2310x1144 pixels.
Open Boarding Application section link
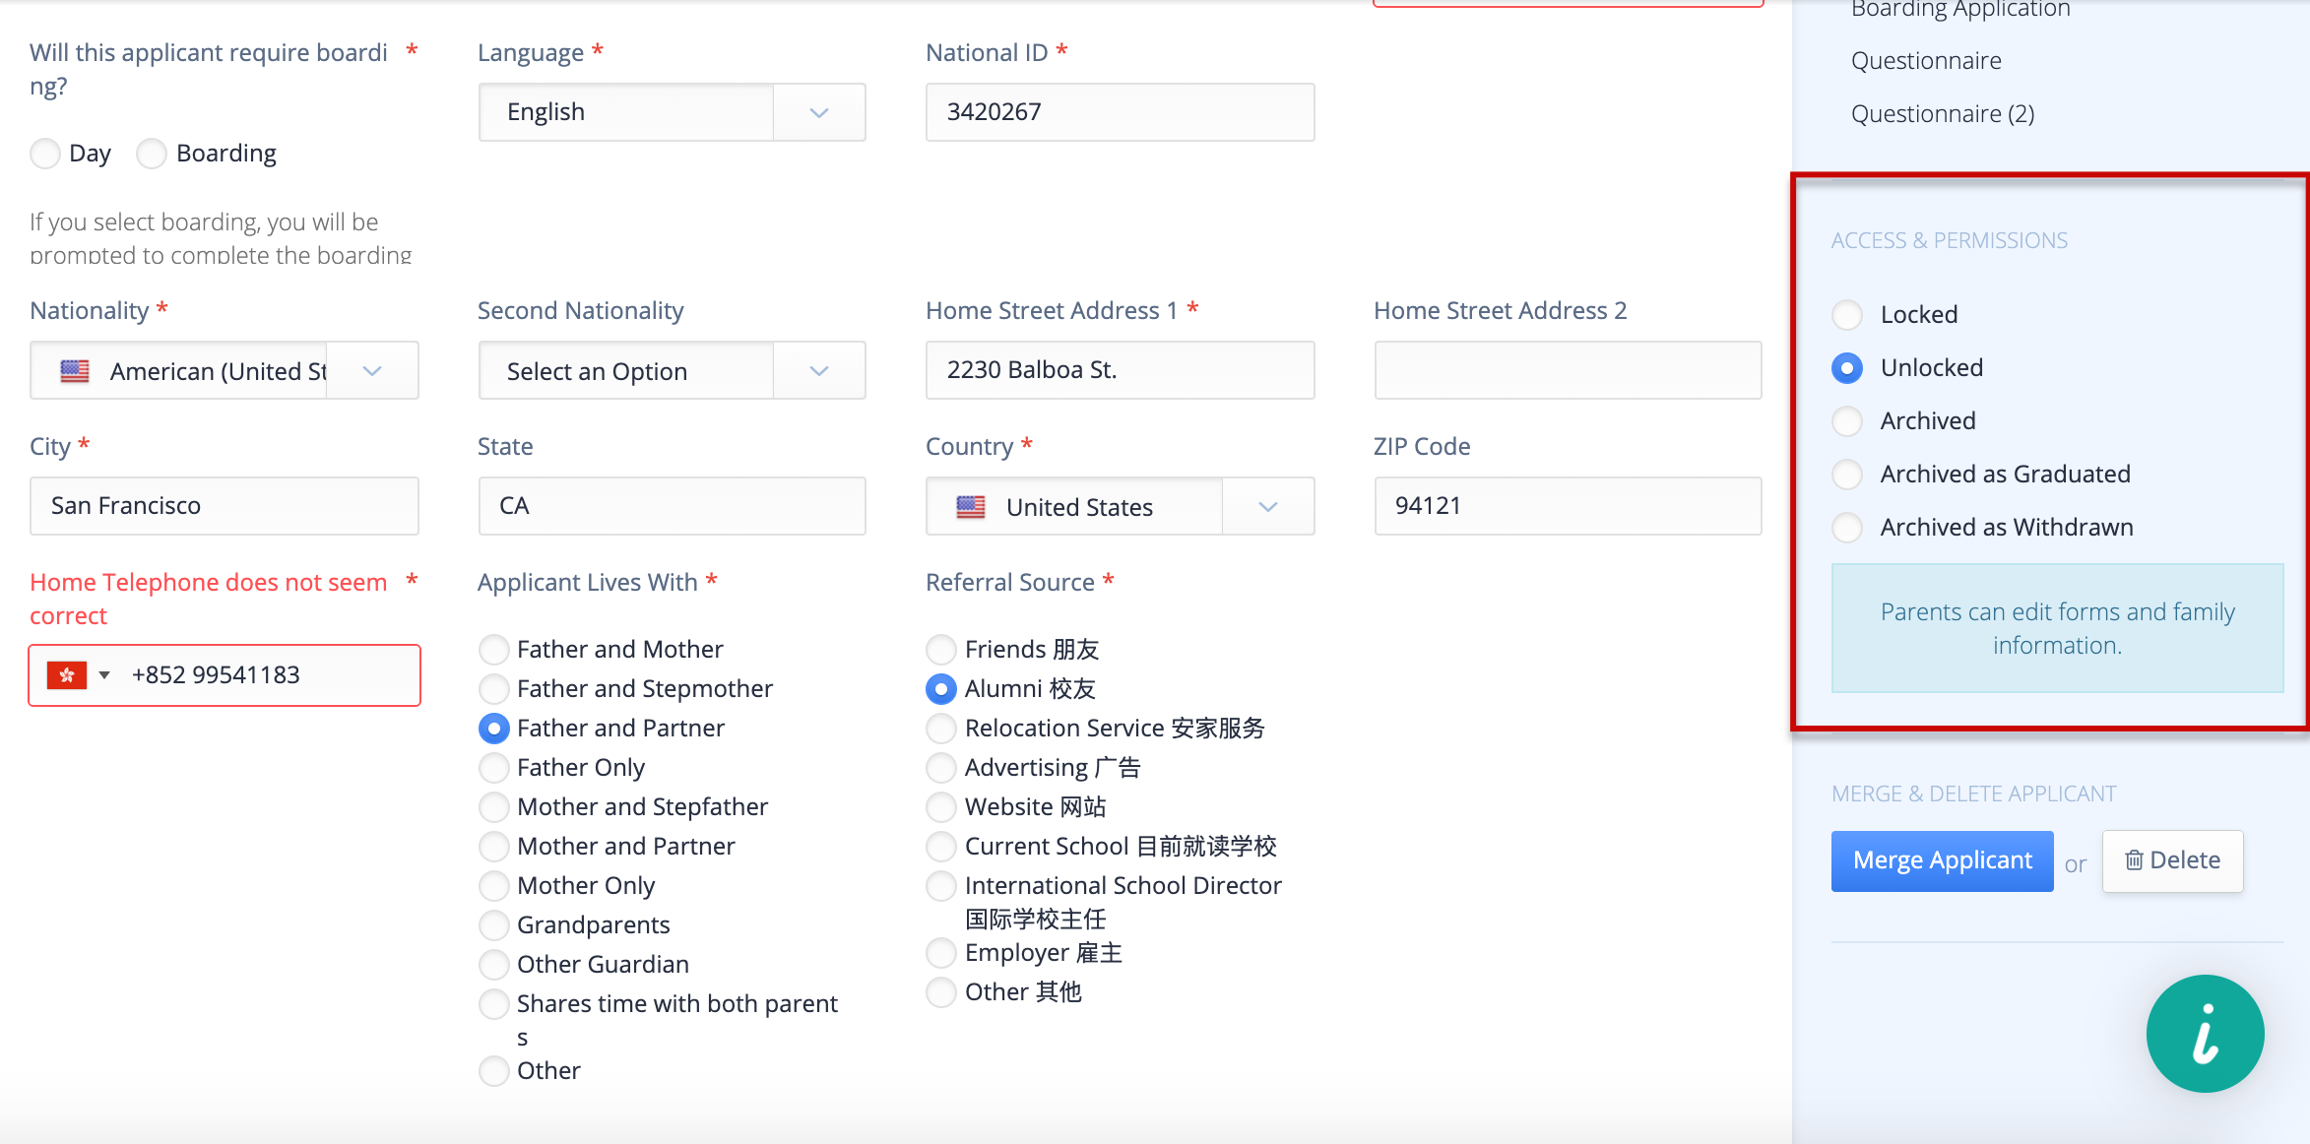tap(1960, 10)
